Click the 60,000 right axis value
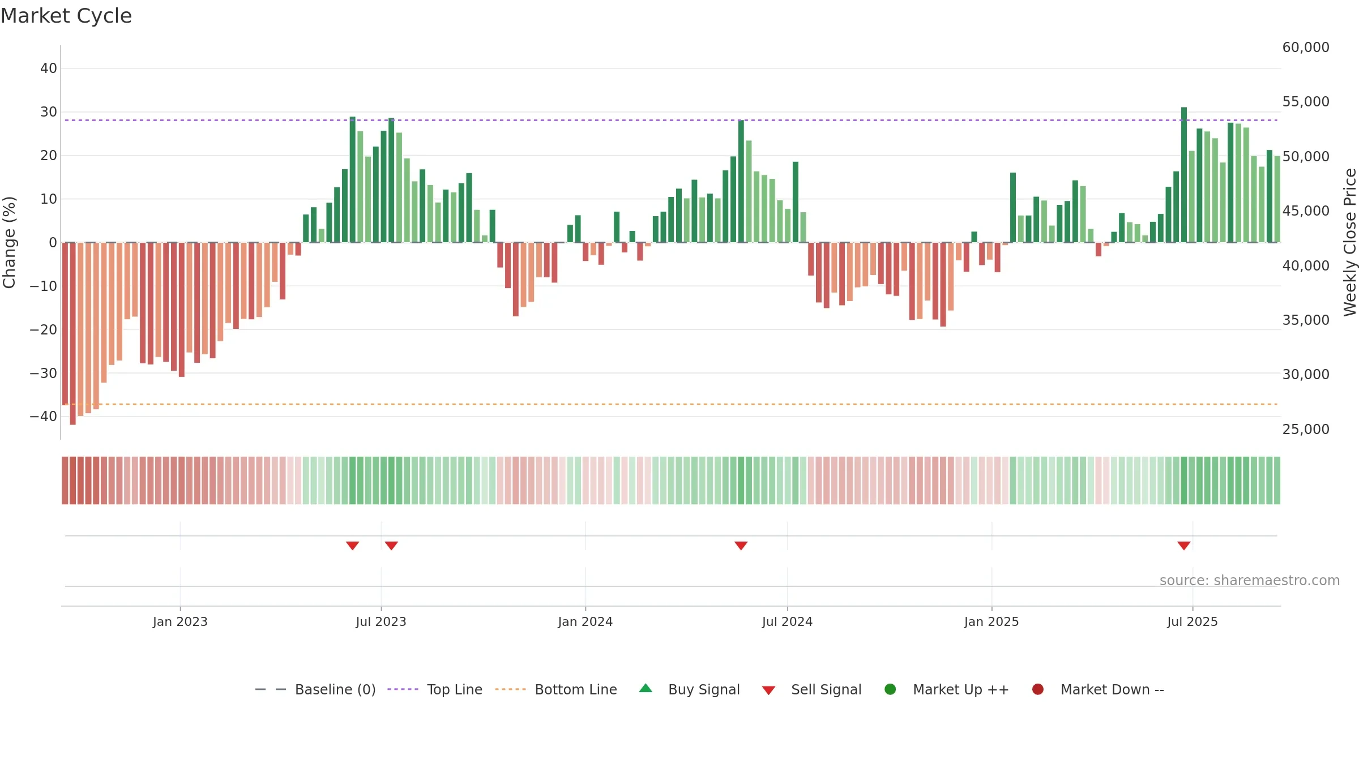This screenshot has height=764, width=1359. [x=1306, y=48]
